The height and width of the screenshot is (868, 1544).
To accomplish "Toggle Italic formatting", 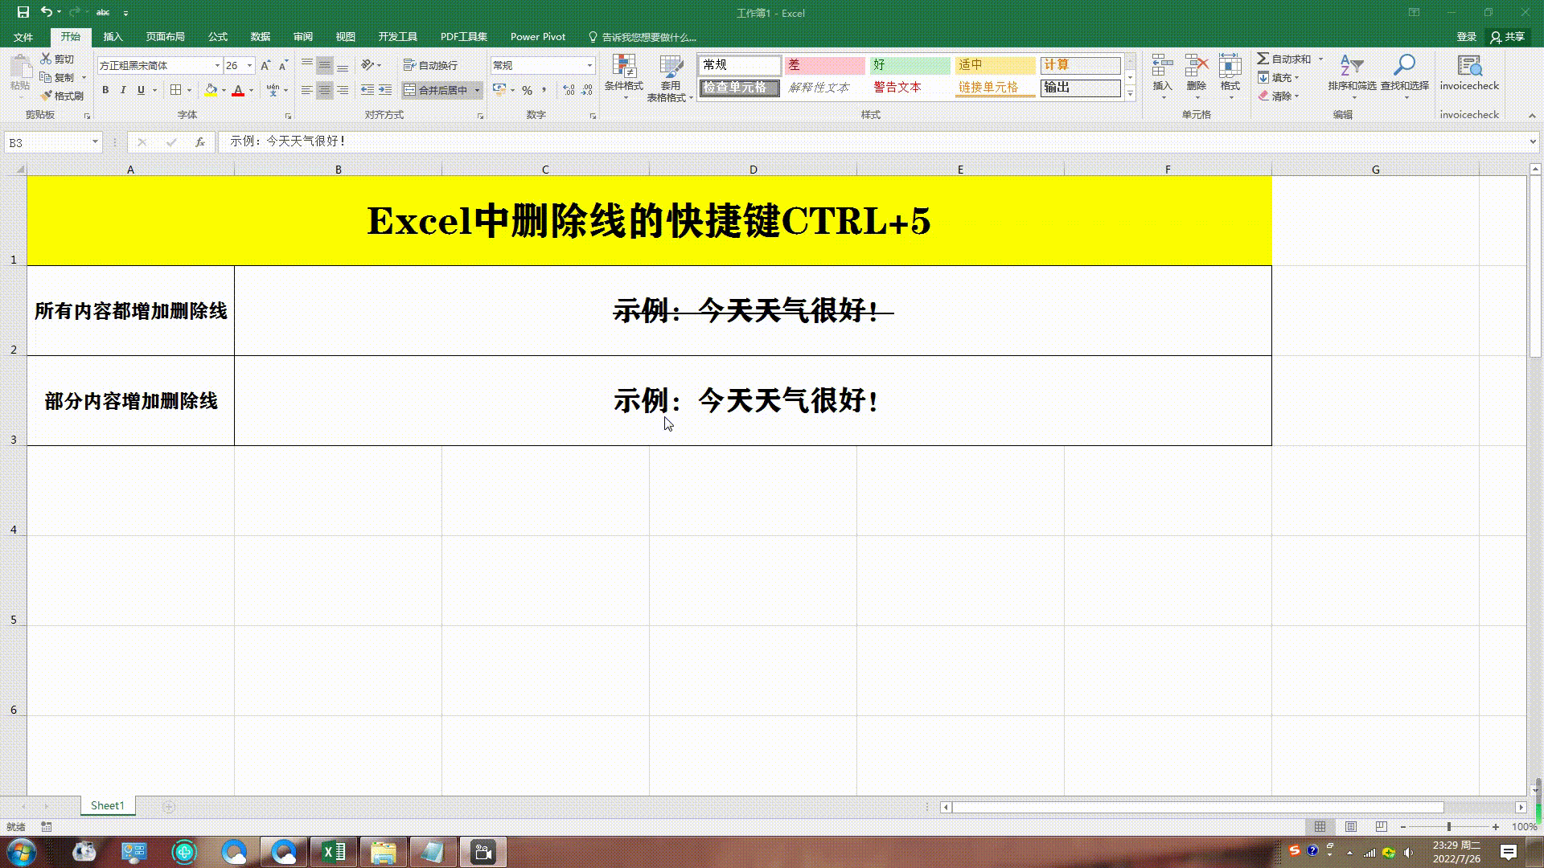I will click(123, 90).
